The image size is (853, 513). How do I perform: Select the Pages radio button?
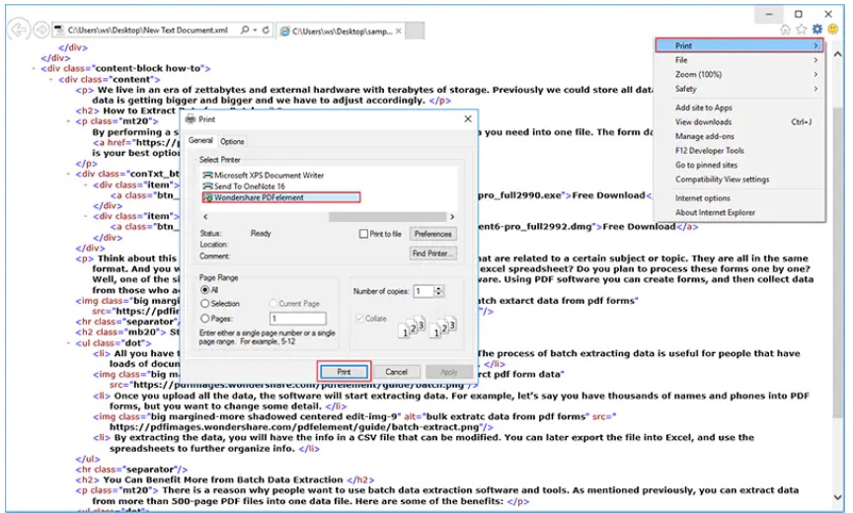205,319
